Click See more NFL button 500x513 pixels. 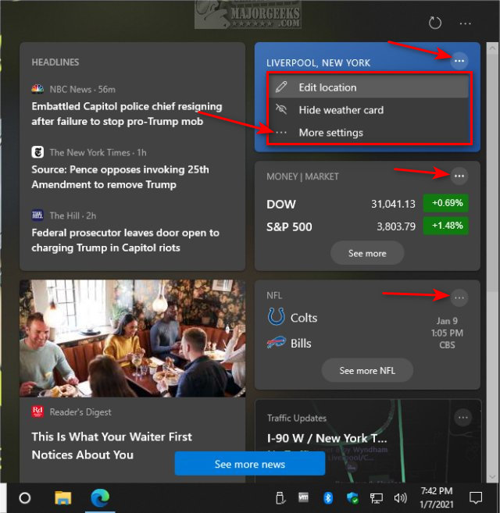(367, 370)
